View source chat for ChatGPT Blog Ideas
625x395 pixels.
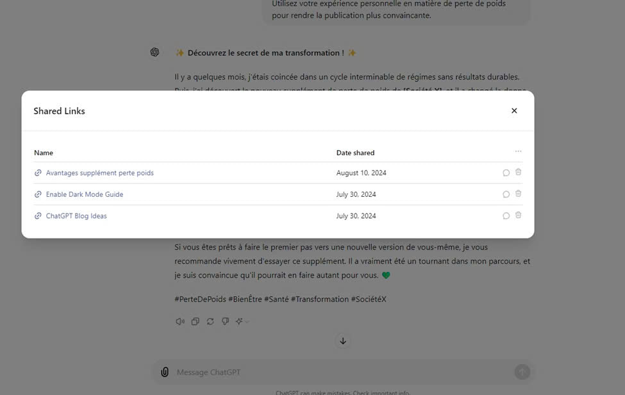[x=506, y=216]
